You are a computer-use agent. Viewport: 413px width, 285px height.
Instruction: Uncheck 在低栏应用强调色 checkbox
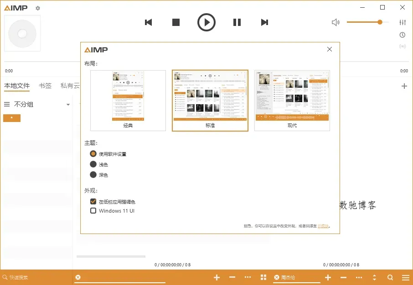pyautogui.click(x=93, y=202)
